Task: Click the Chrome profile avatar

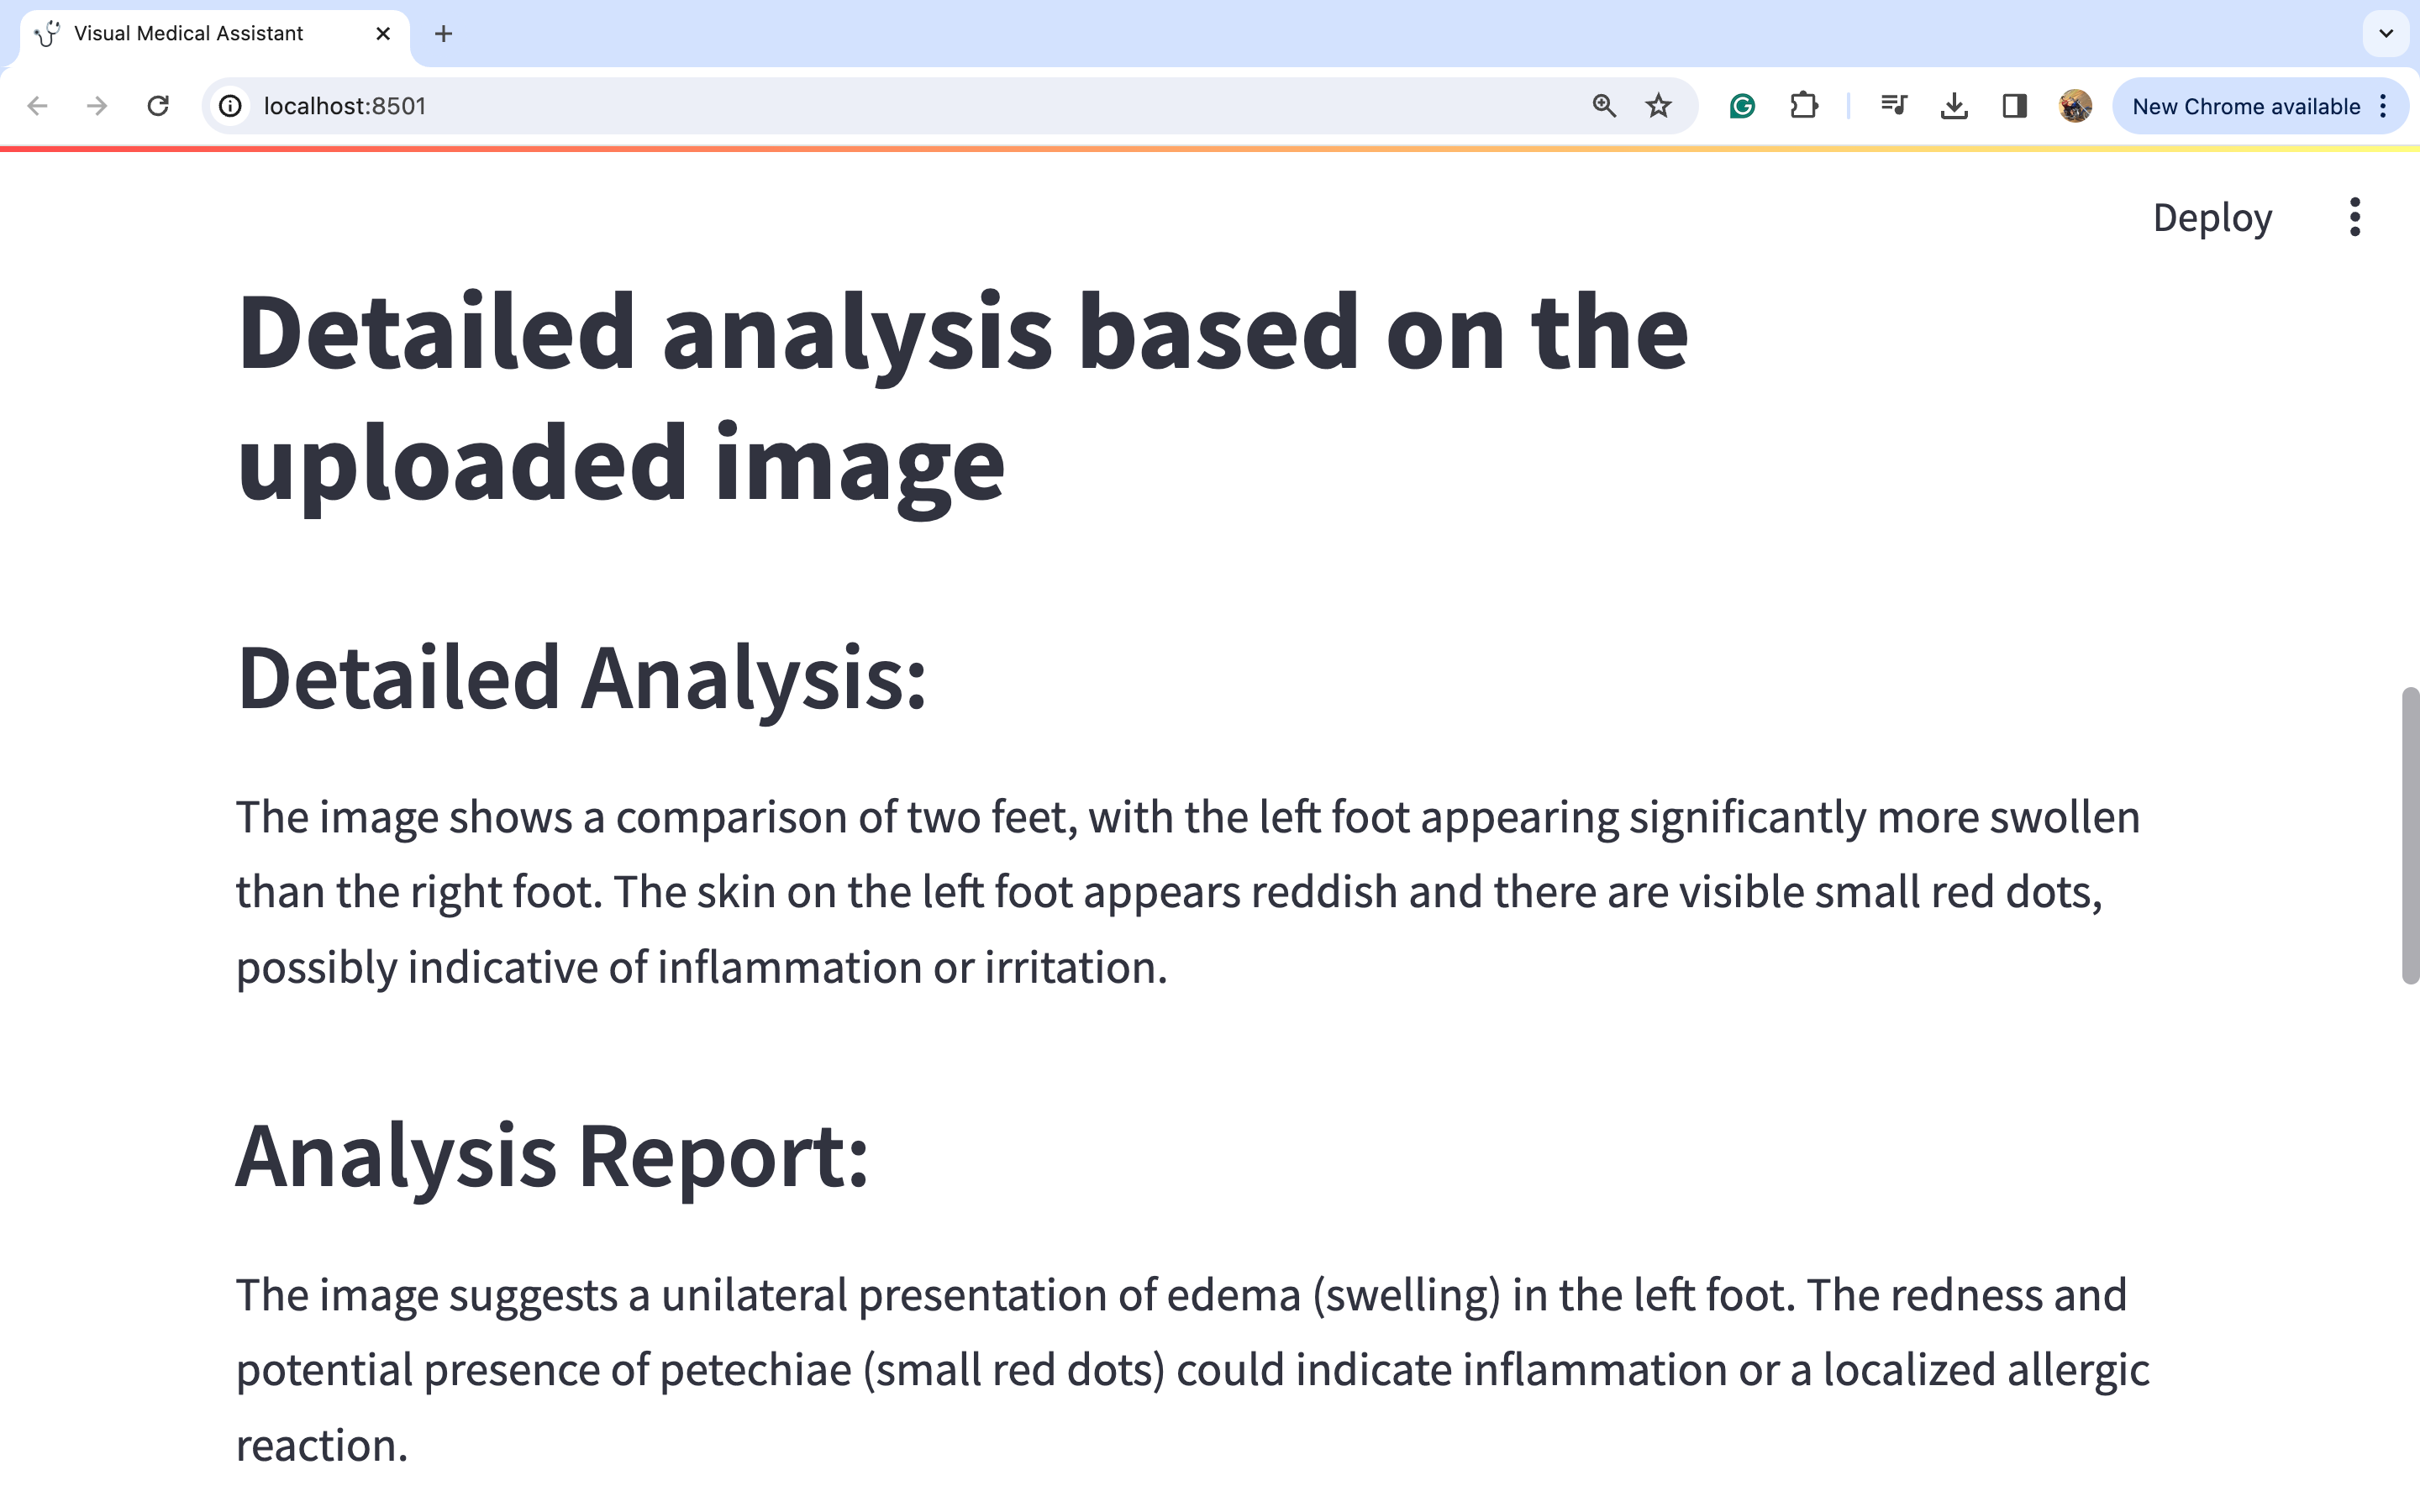Action: [x=2075, y=106]
